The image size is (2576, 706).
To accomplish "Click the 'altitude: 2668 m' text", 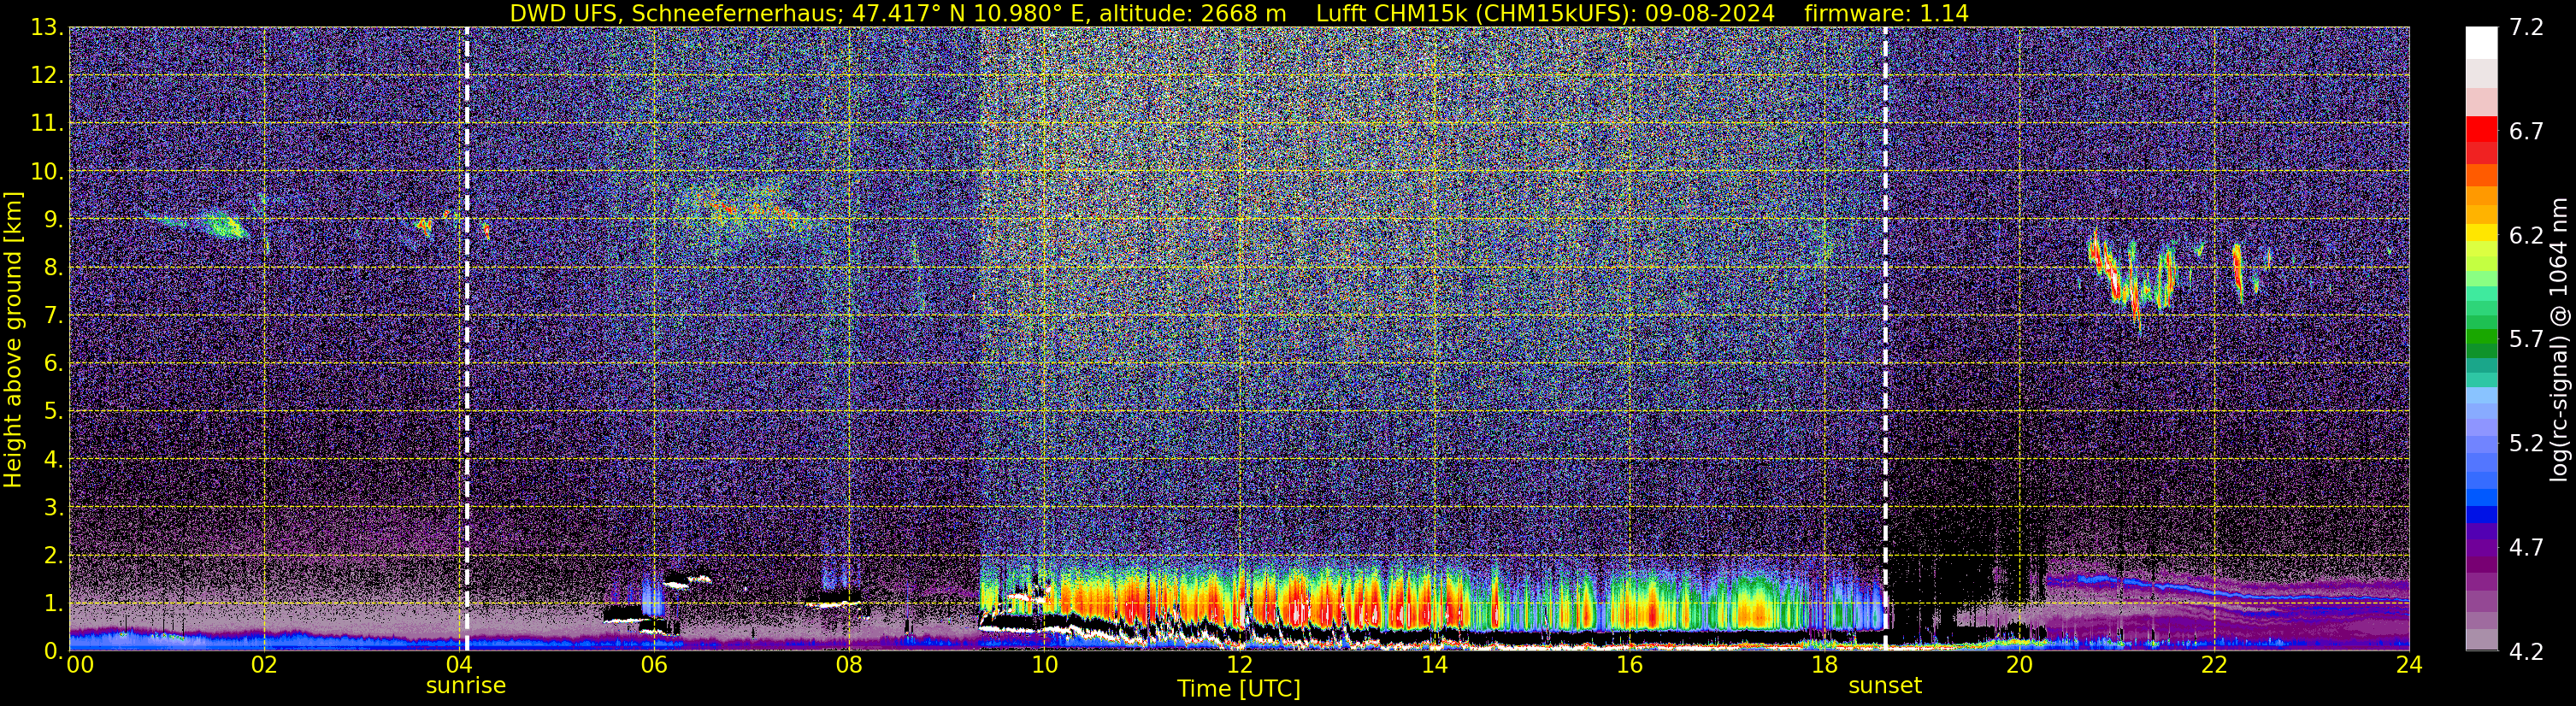I will tap(1193, 13).
